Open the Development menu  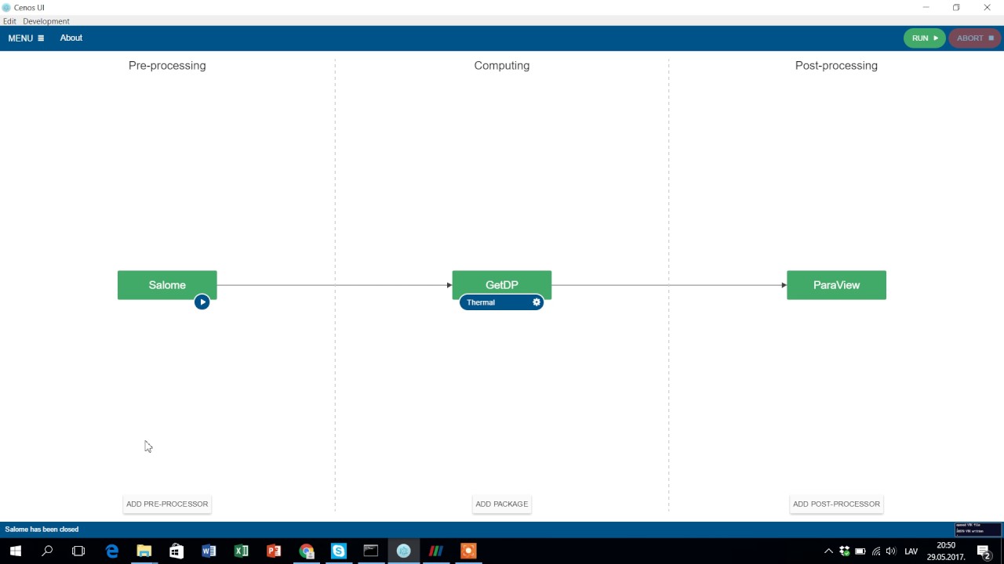(46, 21)
